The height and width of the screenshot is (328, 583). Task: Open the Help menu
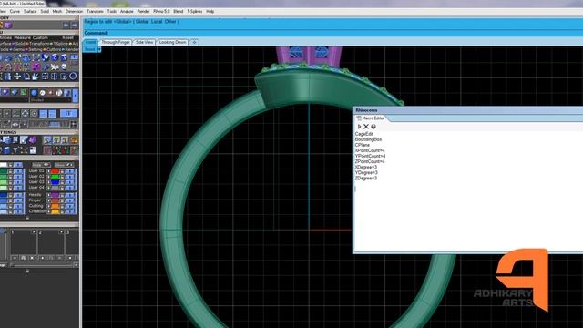coord(210,12)
